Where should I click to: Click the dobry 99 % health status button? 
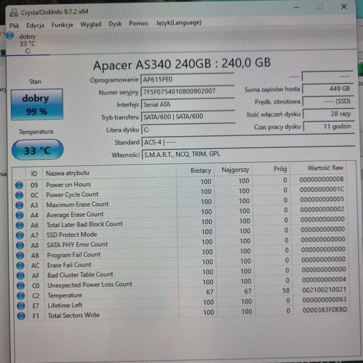tap(37, 104)
